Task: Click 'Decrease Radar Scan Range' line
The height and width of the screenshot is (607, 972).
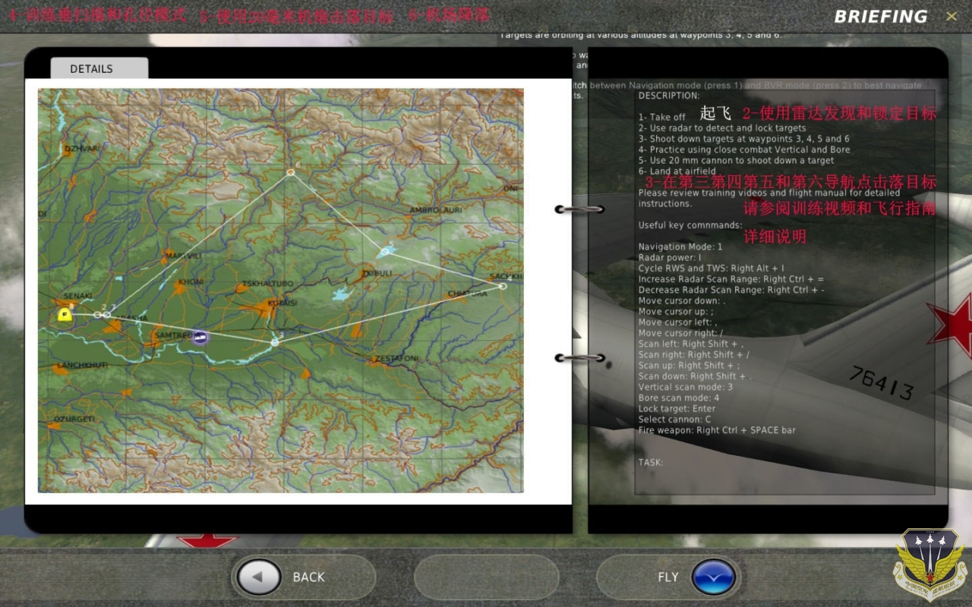Action: tap(731, 290)
